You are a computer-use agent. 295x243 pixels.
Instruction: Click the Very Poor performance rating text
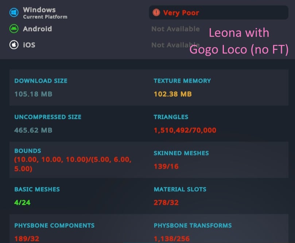(181, 13)
